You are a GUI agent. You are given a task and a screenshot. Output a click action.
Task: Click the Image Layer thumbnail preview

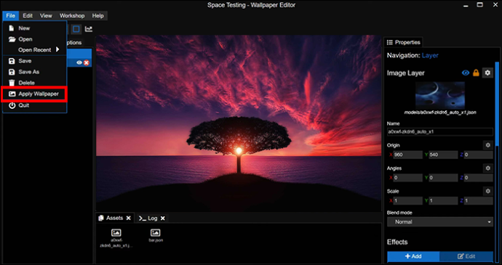440,95
